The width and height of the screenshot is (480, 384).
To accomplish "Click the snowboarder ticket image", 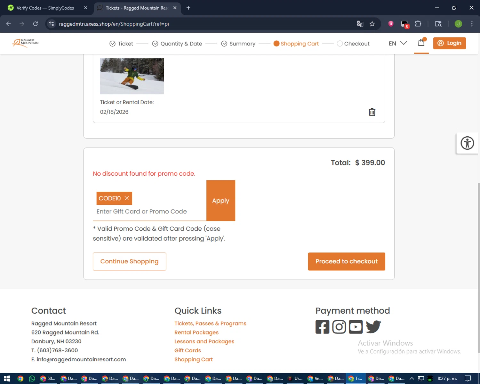I will click(x=132, y=76).
